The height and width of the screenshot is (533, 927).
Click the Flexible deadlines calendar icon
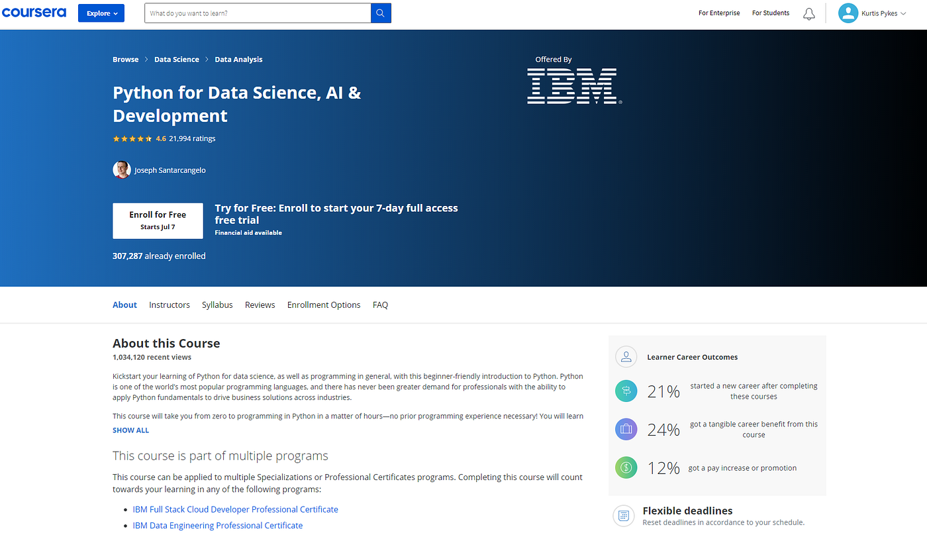[x=623, y=515]
